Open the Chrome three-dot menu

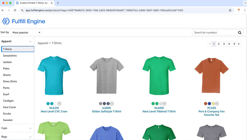(x=245, y=10)
